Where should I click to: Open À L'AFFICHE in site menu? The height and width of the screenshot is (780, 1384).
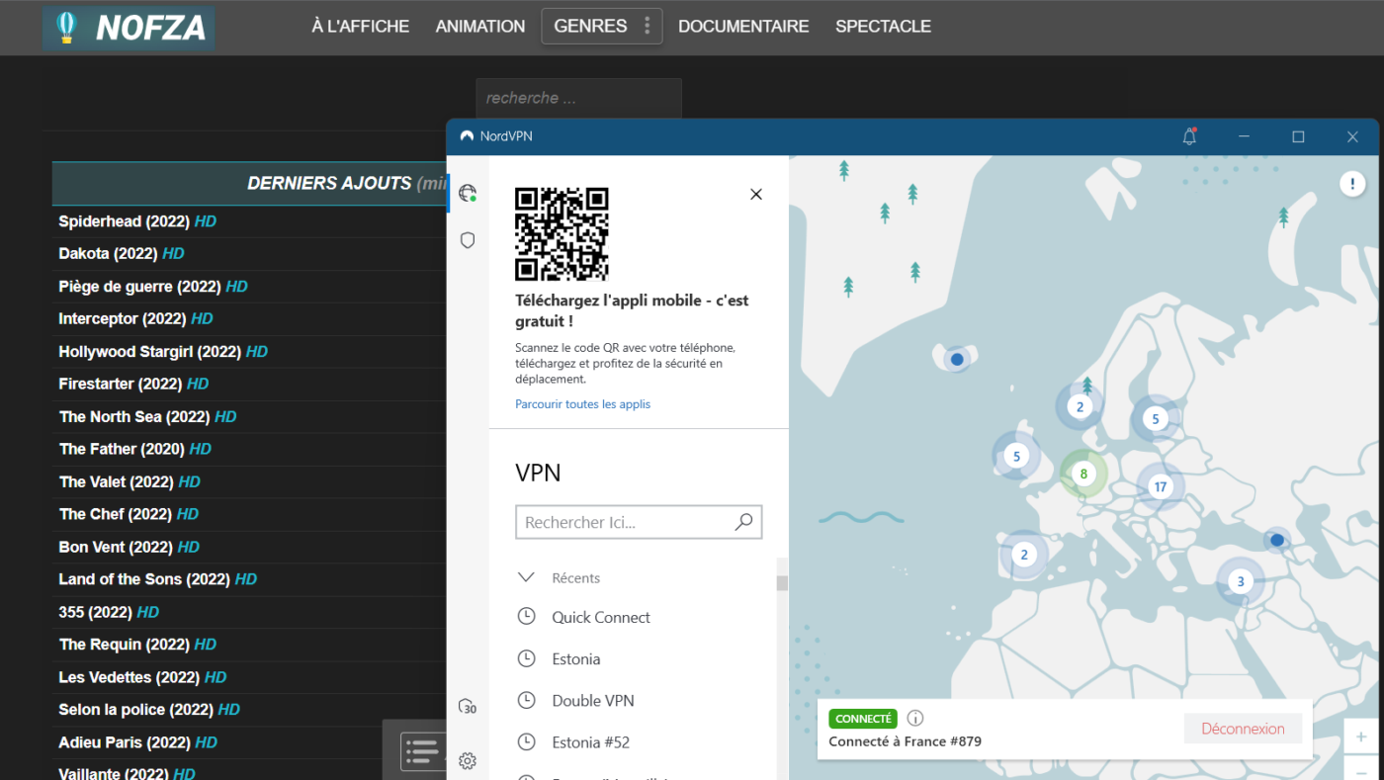pyautogui.click(x=361, y=27)
